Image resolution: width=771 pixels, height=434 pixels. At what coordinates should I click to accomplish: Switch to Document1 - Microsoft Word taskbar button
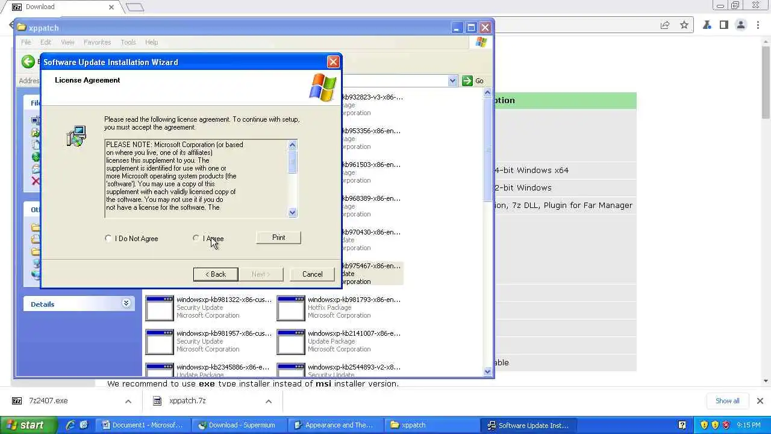point(142,425)
